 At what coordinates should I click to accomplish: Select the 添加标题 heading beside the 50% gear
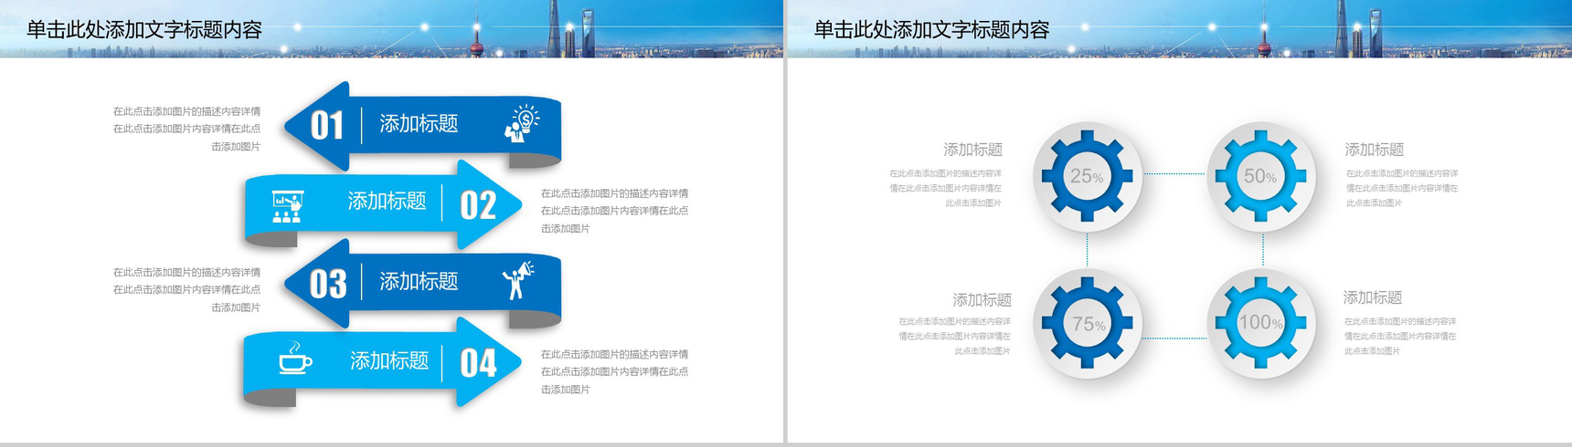1374,150
